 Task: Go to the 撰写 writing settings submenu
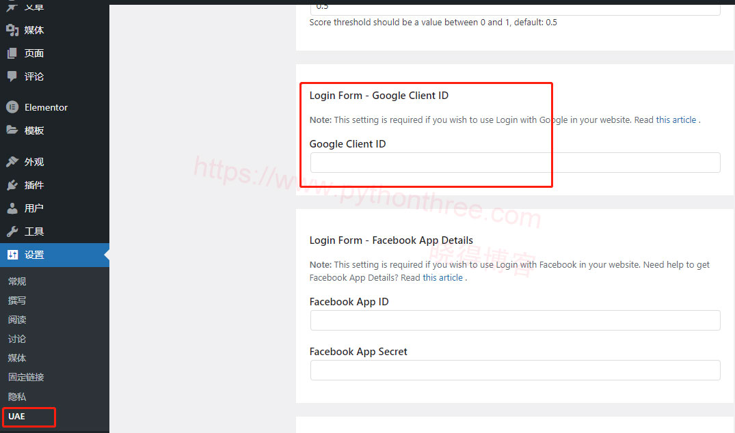pyautogui.click(x=17, y=301)
